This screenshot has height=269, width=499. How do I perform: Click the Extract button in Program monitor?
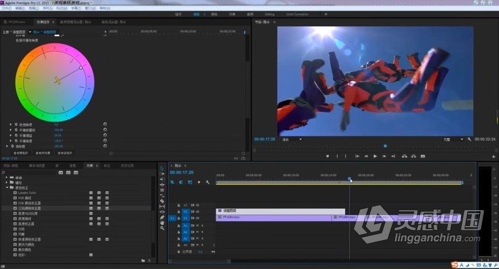[x=413, y=156]
